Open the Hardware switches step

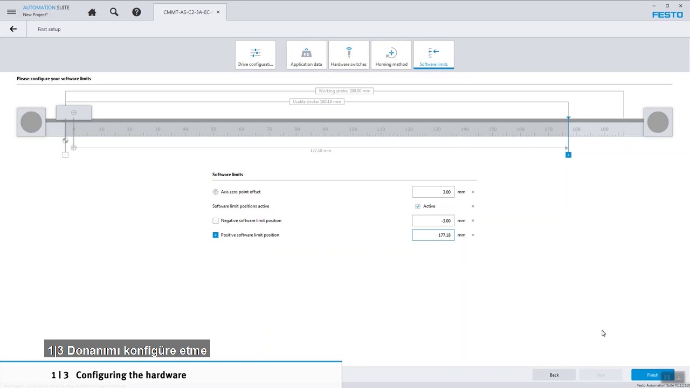tap(349, 55)
